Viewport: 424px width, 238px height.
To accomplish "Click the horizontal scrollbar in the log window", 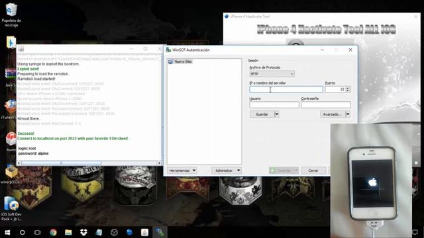I will 61,163.
